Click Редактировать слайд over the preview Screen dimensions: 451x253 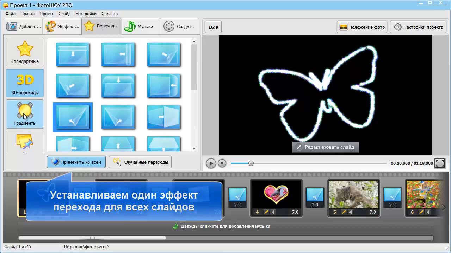(326, 147)
